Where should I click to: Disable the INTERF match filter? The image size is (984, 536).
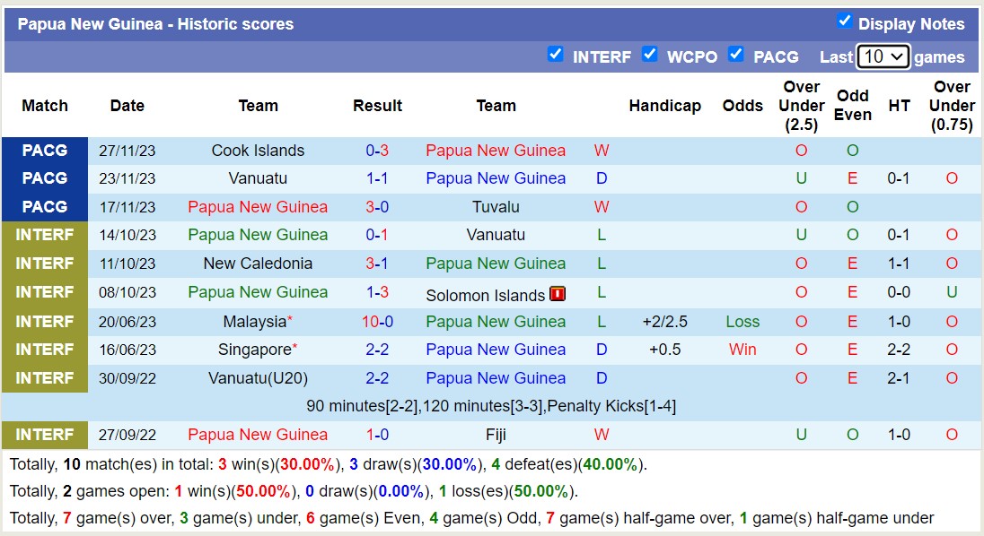coord(557,54)
